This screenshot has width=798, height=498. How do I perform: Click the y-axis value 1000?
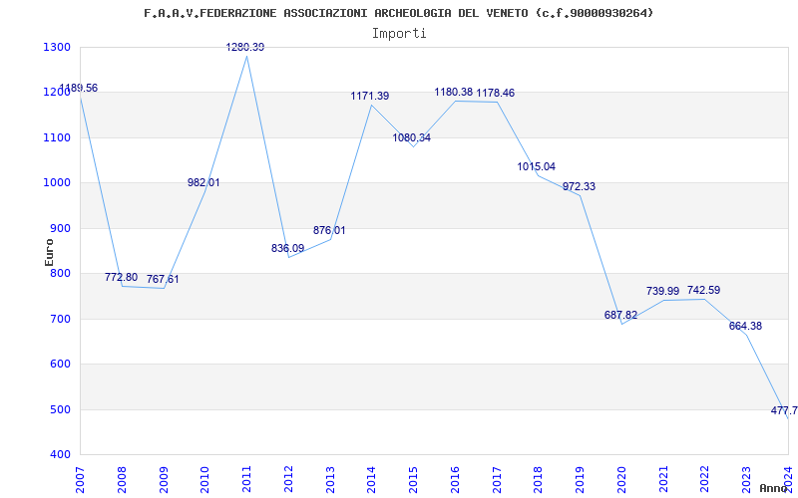(57, 183)
